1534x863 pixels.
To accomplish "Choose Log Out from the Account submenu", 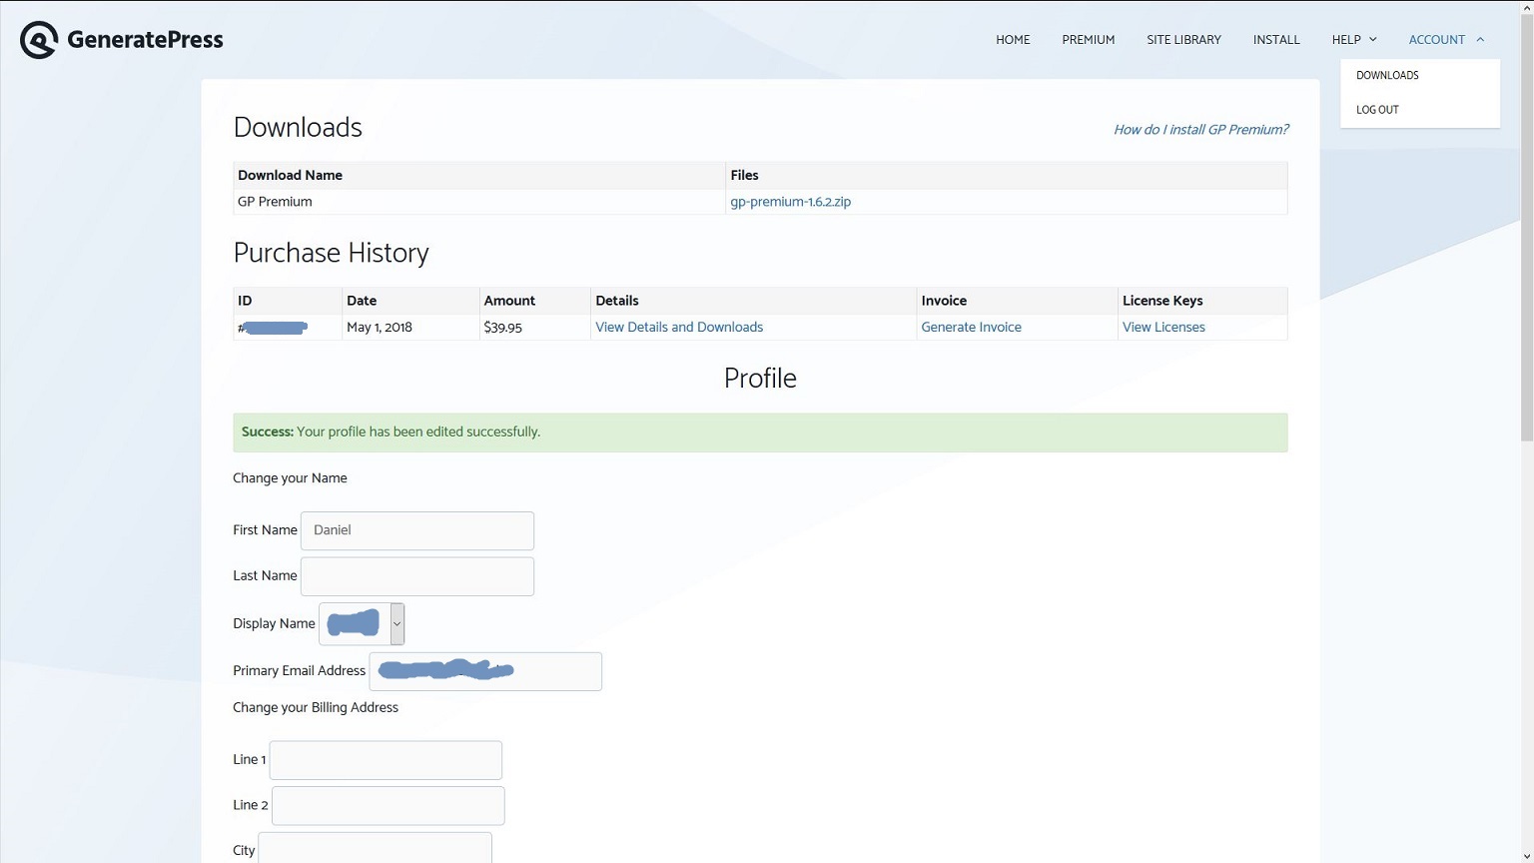I will 1377,110.
